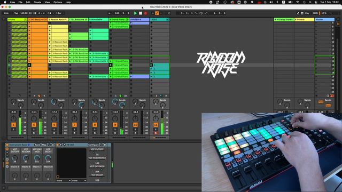
Task: Toggle the Automation Arm button
Action: tap(157, 13)
